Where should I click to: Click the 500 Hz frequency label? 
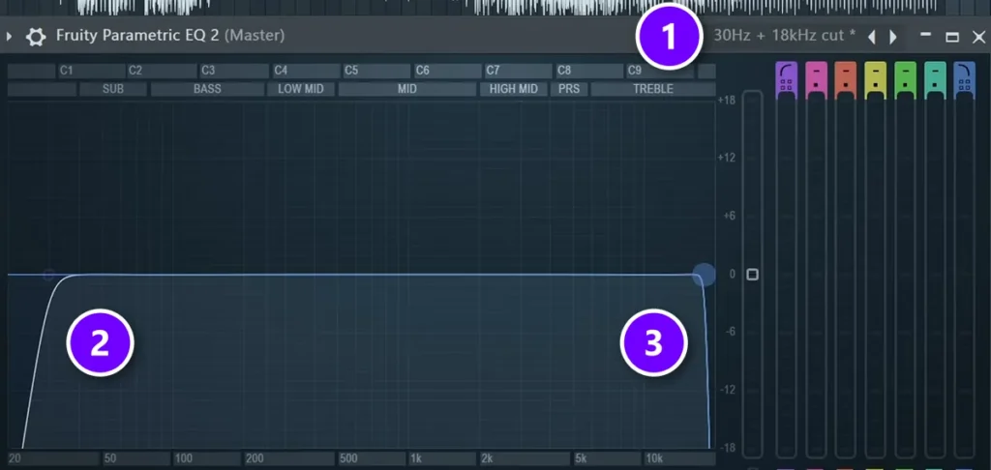348,459
